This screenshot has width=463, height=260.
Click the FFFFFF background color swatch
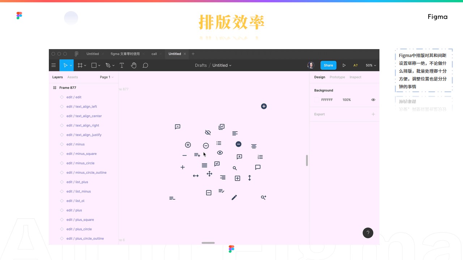pos(317,100)
